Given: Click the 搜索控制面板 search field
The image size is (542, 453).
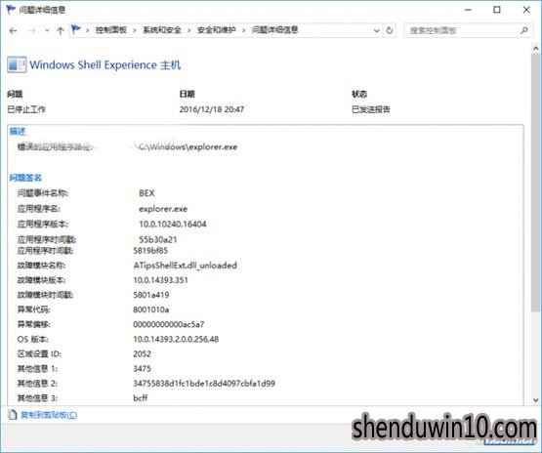Looking at the screenshot, I should click(x=463, y=30).
